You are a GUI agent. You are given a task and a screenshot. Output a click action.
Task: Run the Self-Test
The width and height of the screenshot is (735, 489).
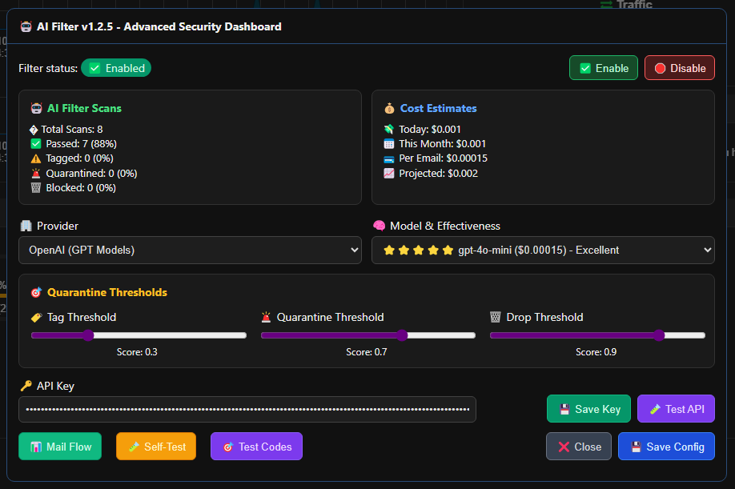tap(156, 447)
